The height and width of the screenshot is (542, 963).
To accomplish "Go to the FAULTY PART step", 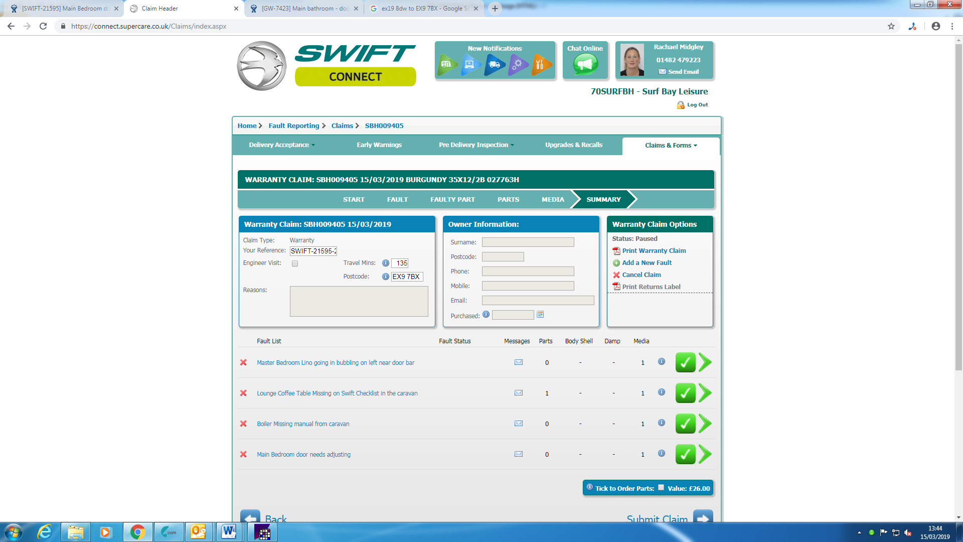I will (452, 200).
